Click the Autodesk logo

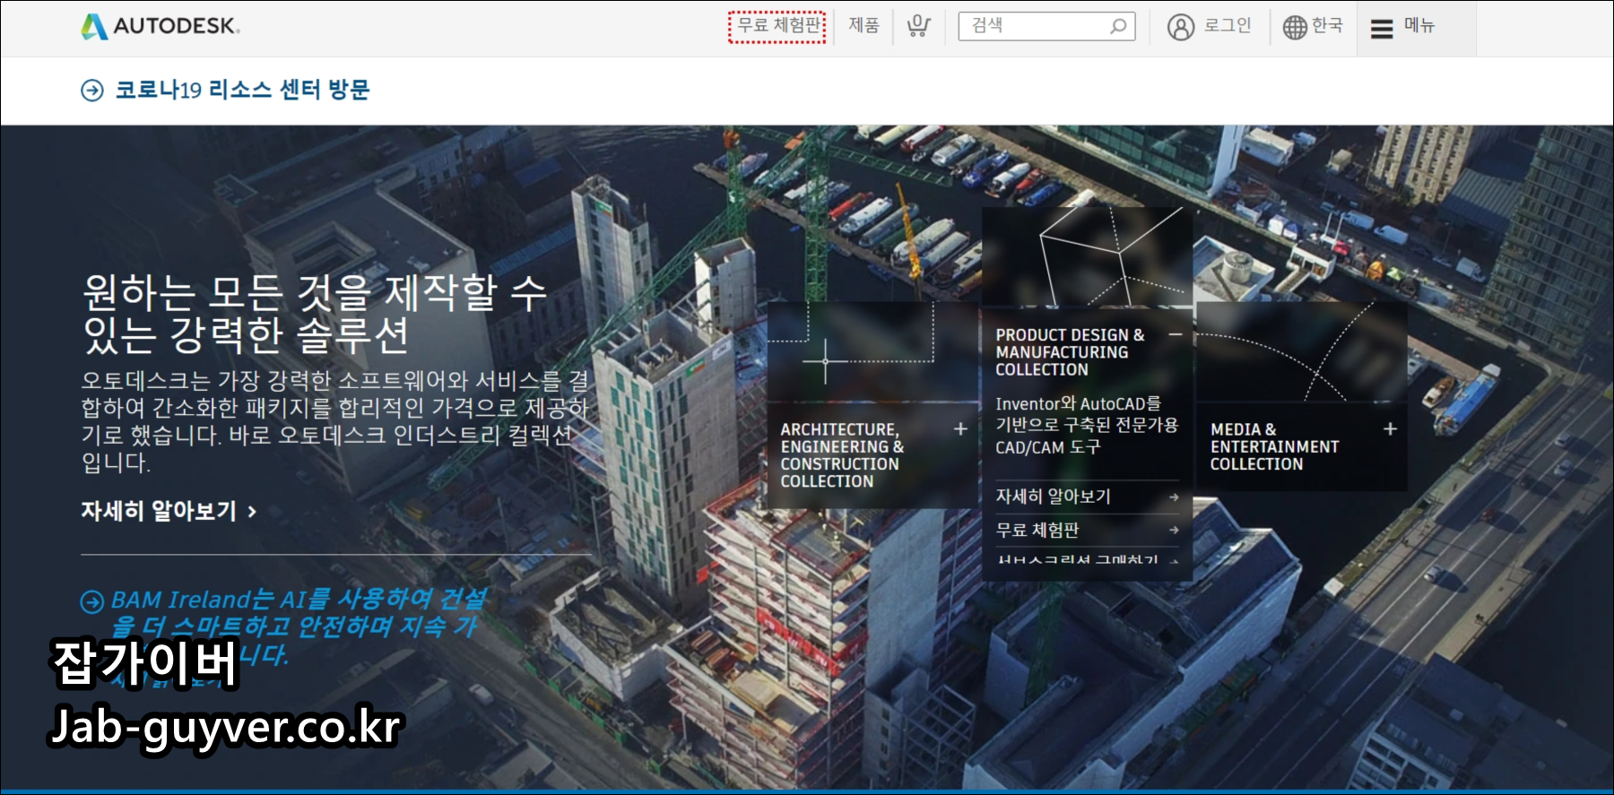[x=161, y=26]
